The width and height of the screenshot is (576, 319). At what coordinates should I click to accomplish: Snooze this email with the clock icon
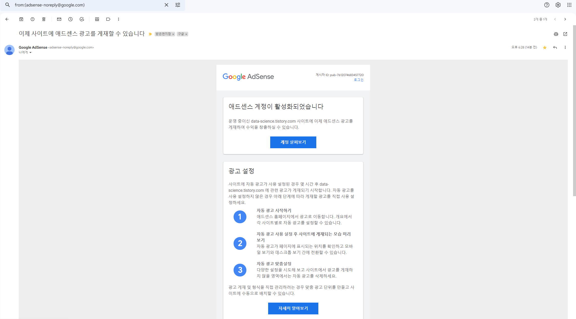click(70, 19)
